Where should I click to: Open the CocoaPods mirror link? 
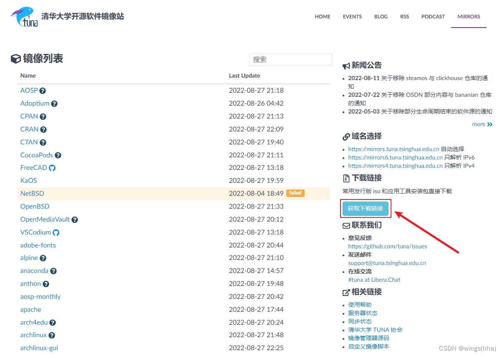tap(37, 155)
